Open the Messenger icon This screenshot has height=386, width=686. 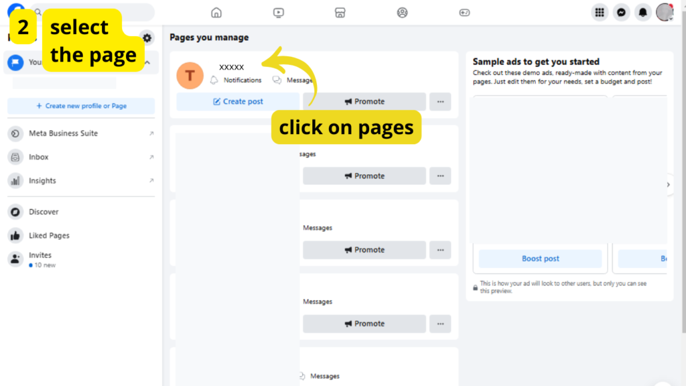(x=622, y=13)
